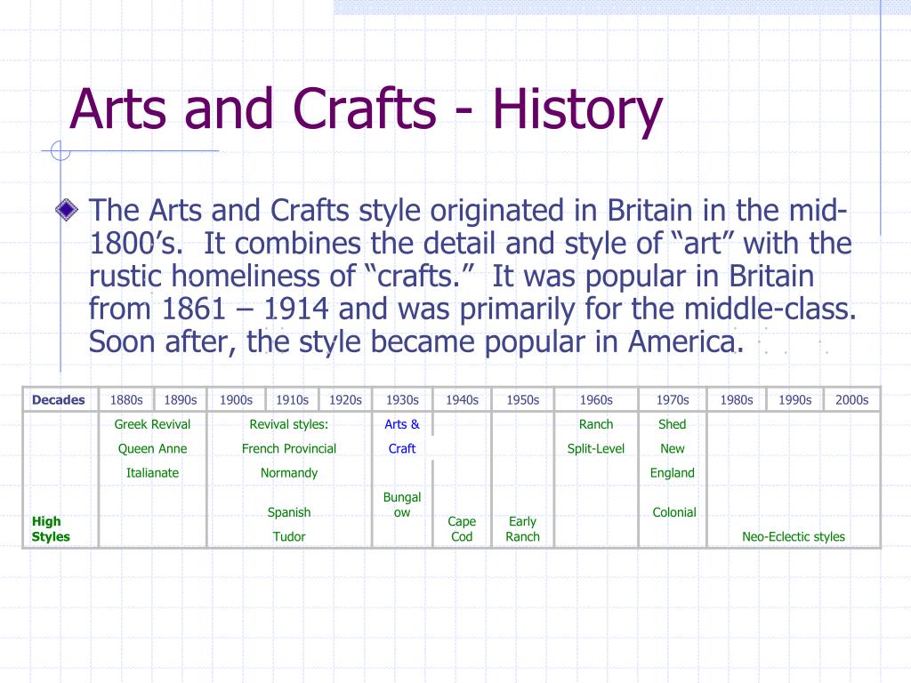Select the "1950s" decade cell
This screenshot has height=683, width=911.
click(x=522, y=400)
